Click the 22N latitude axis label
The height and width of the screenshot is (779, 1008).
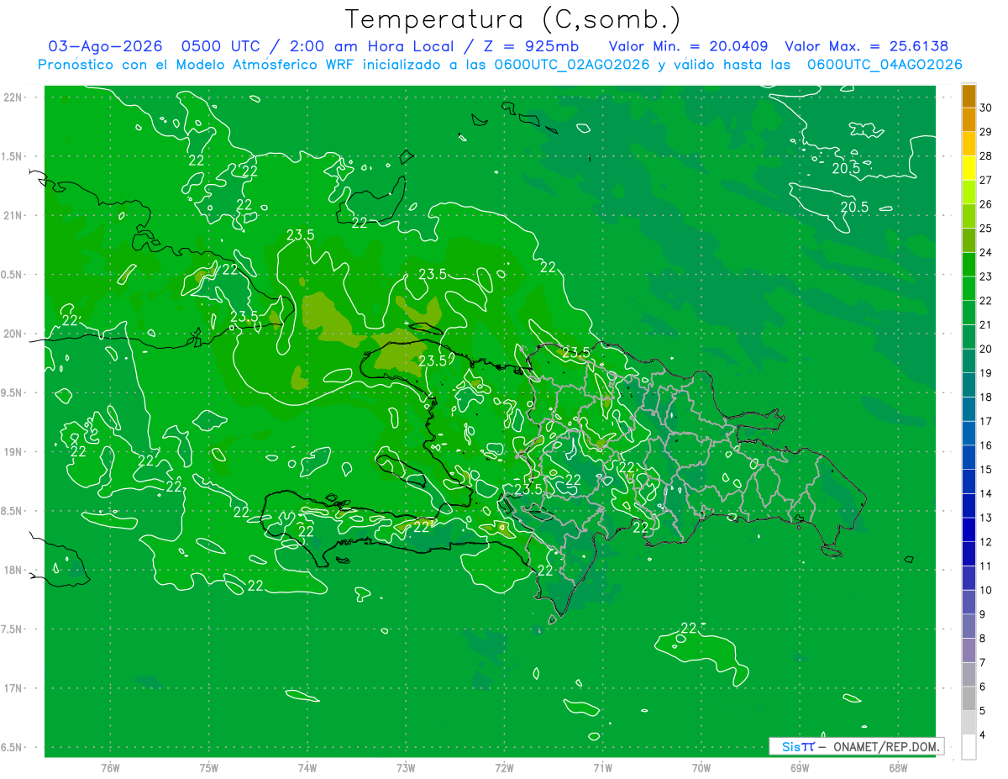coord(13,97)
